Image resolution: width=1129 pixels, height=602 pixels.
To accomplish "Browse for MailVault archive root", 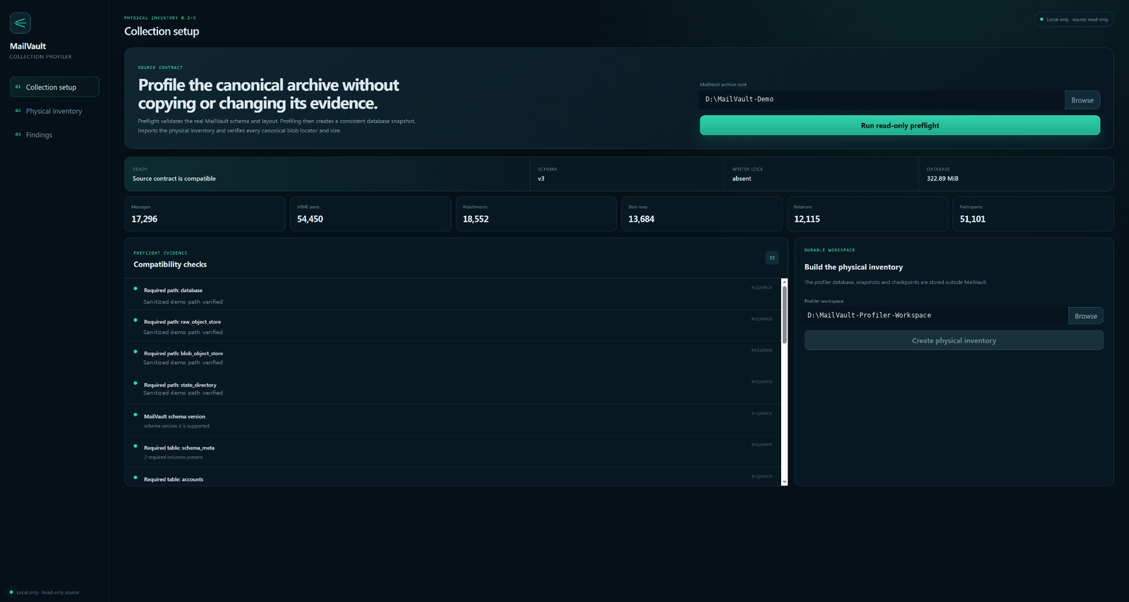I will click(1082, 100).
